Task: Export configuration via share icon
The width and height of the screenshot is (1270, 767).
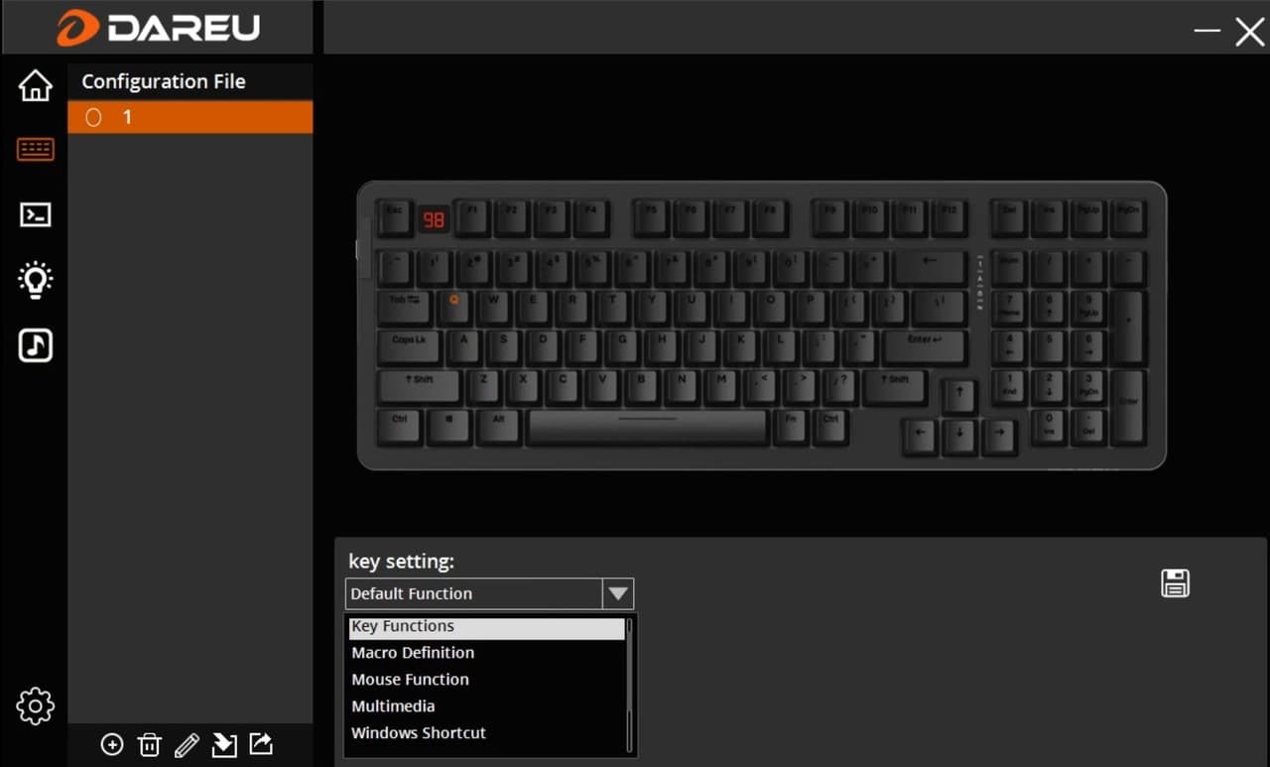Action: (x=261, y=743)
